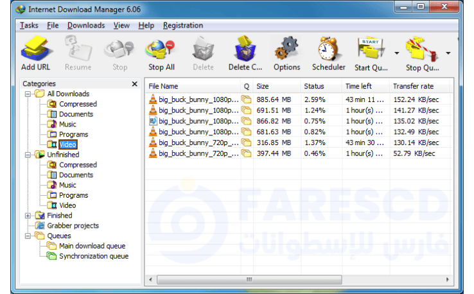Image resolution: width=474 pixels, height=294 pixels.
Task: Select Grabber projects
Action: coord(73,226)
